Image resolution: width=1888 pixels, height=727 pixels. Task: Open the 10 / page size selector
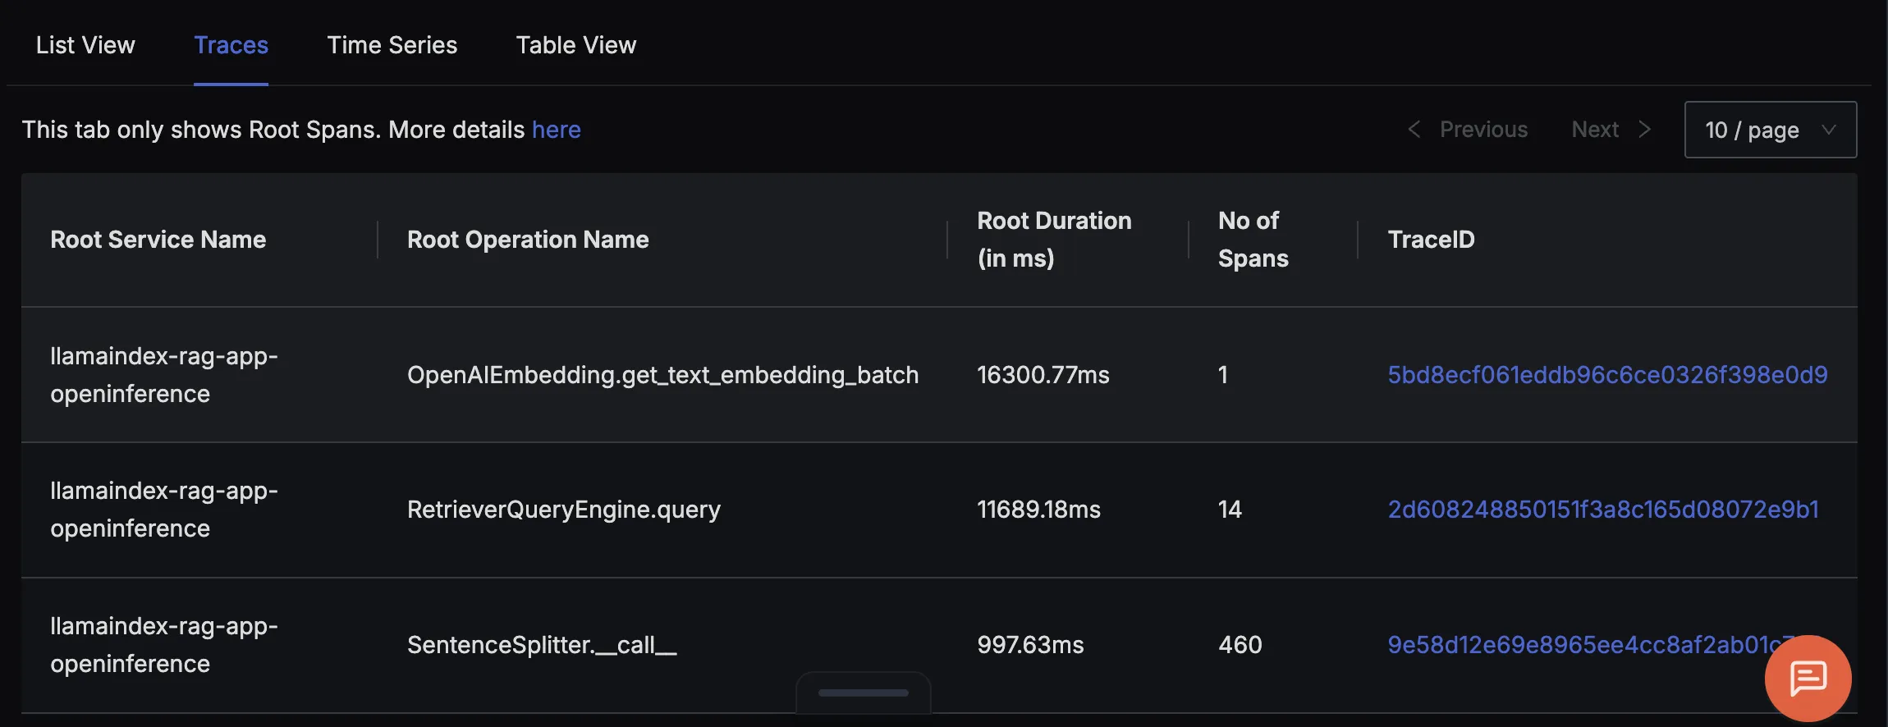[1771, 130]
